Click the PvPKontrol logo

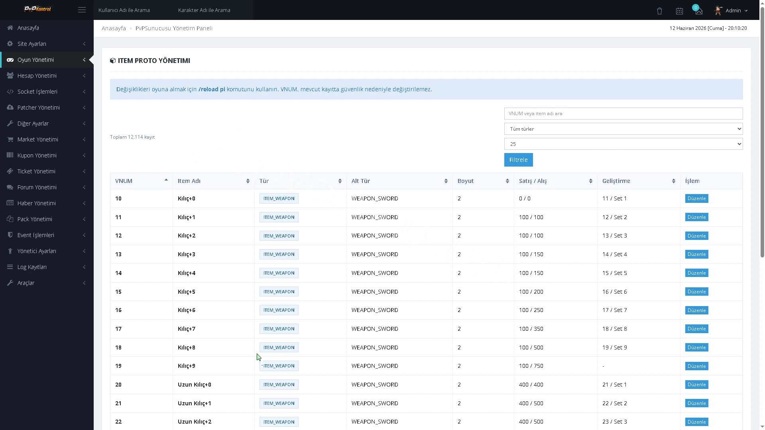[x=38, y=9]
